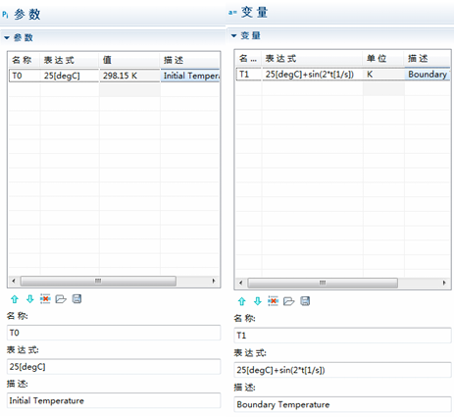Image resolution: width=454 pixels, height=417 pixels.
Task: Click parameters 表达式 column header
Action: (70, 60)
